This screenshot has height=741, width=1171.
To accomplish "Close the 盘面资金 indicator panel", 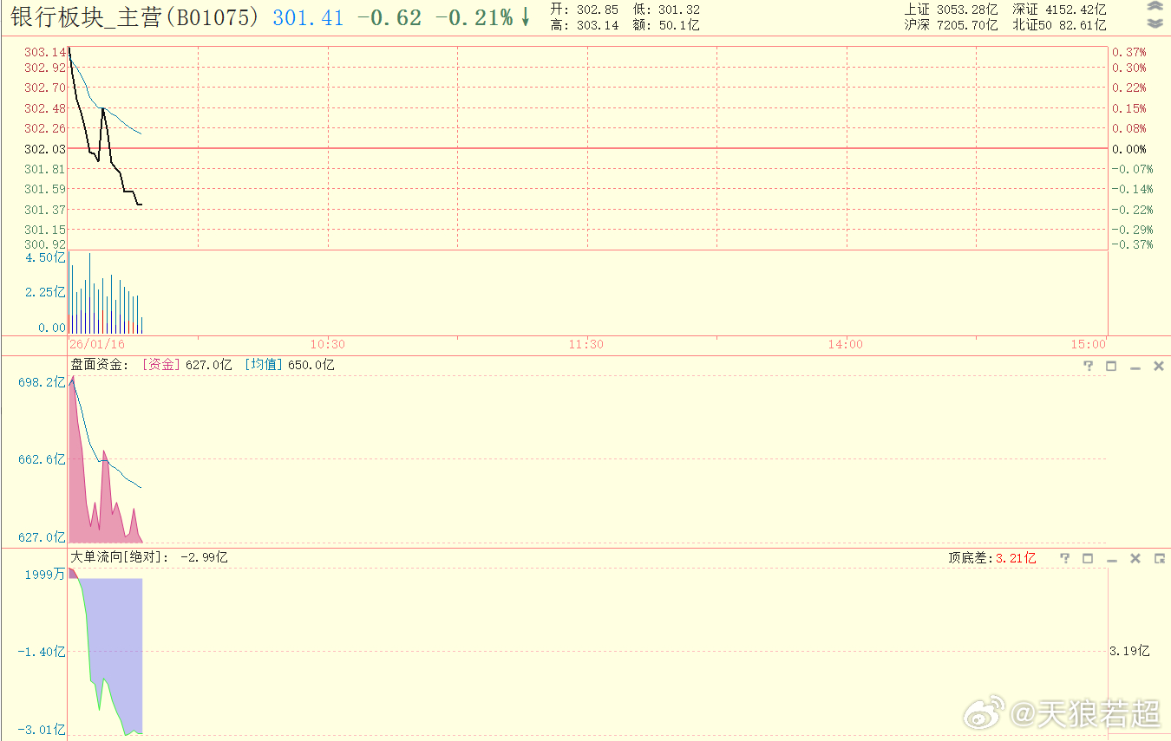I will pyautogui.click(x=1158, y=367).
